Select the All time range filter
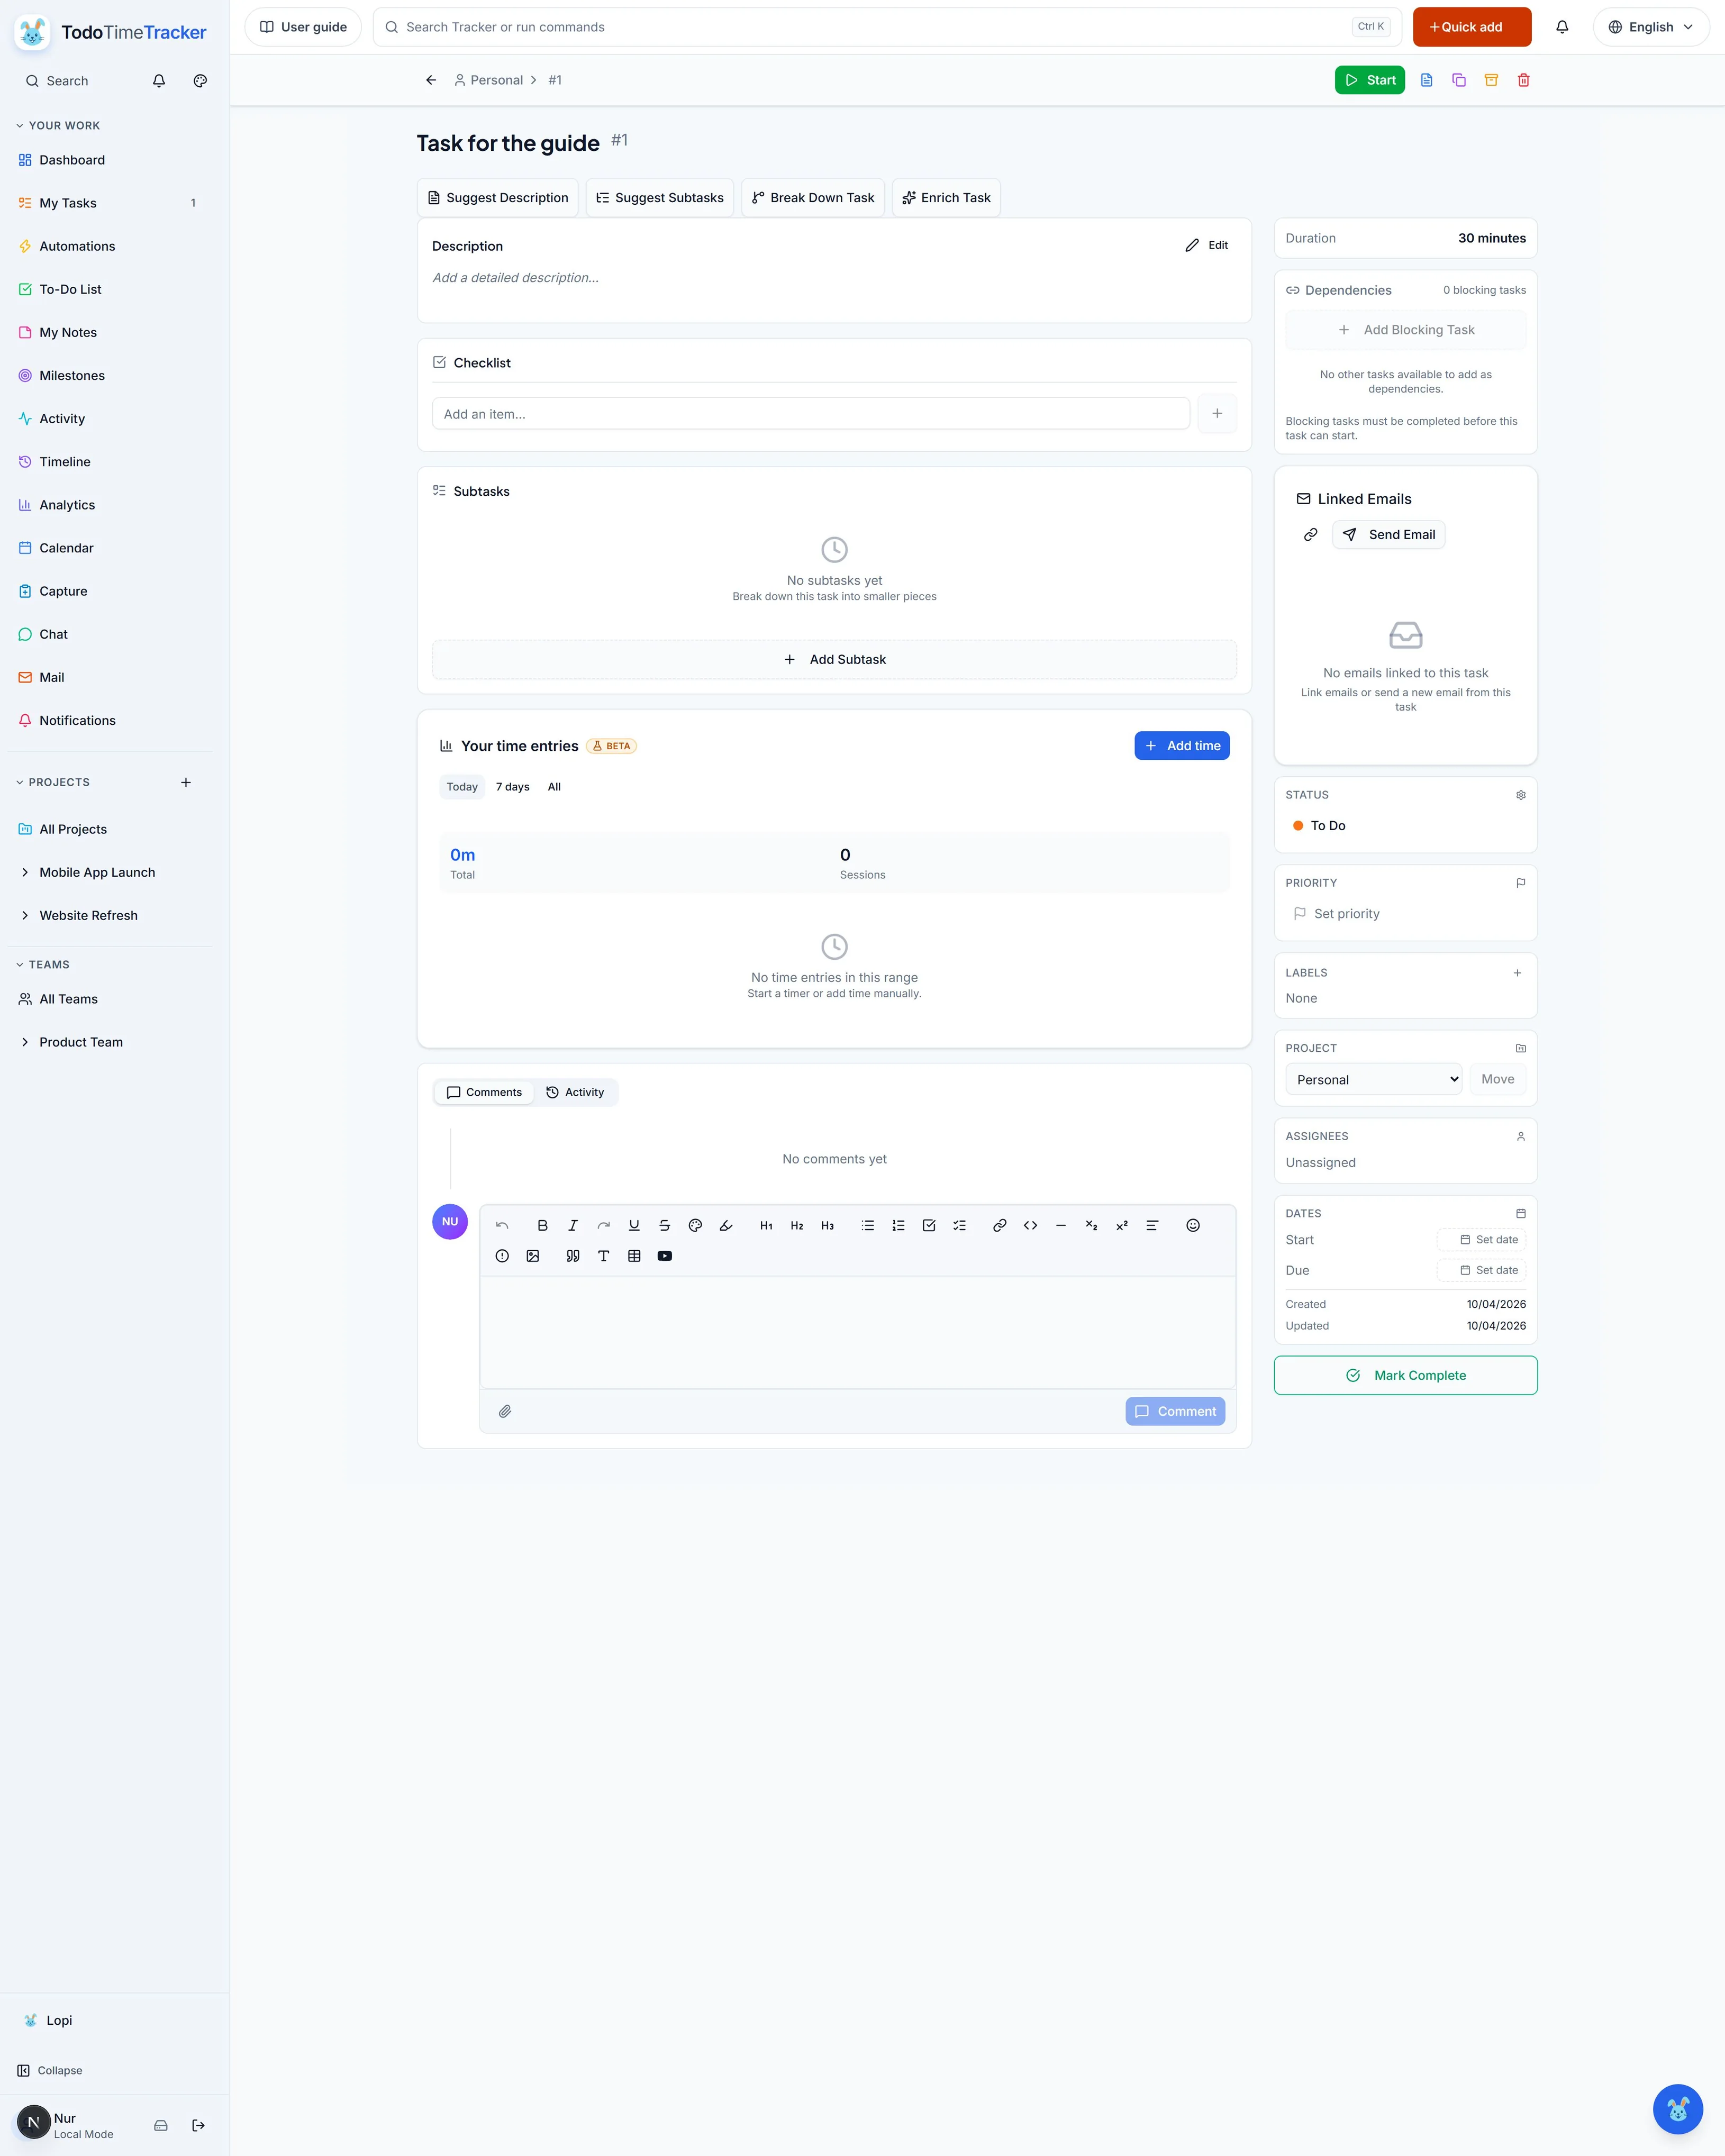 click(554, 787)
